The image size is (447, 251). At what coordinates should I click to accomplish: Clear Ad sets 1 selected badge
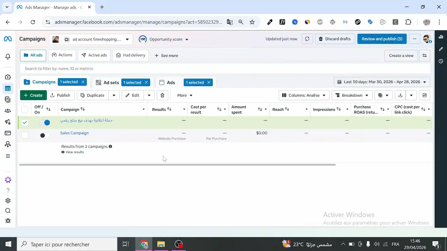(146, 82)
